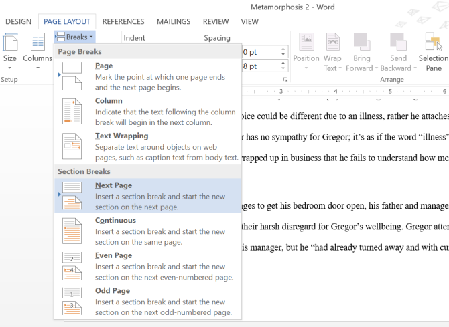The height and width of the screenshot is (327, 449).
Task: Open the REFERENCES tab
Action: point(123,21)
